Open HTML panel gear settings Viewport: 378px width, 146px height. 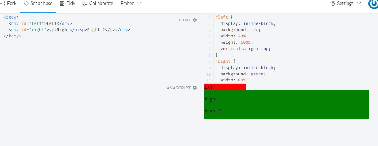pyautogui.click(x=194, y=20)
